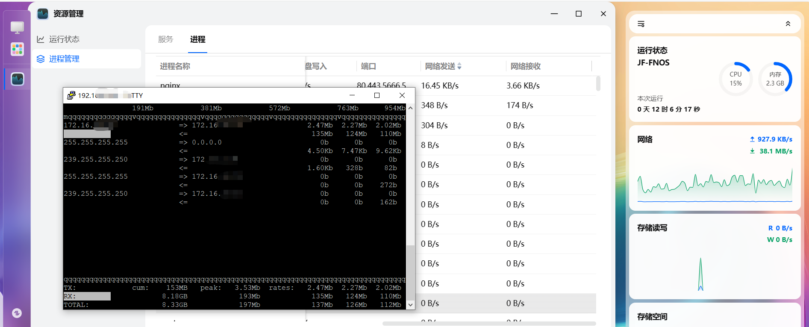The image size is (809, 327).
Task: Click the transfer arrows icon in dock
Action: coord(17,313)
